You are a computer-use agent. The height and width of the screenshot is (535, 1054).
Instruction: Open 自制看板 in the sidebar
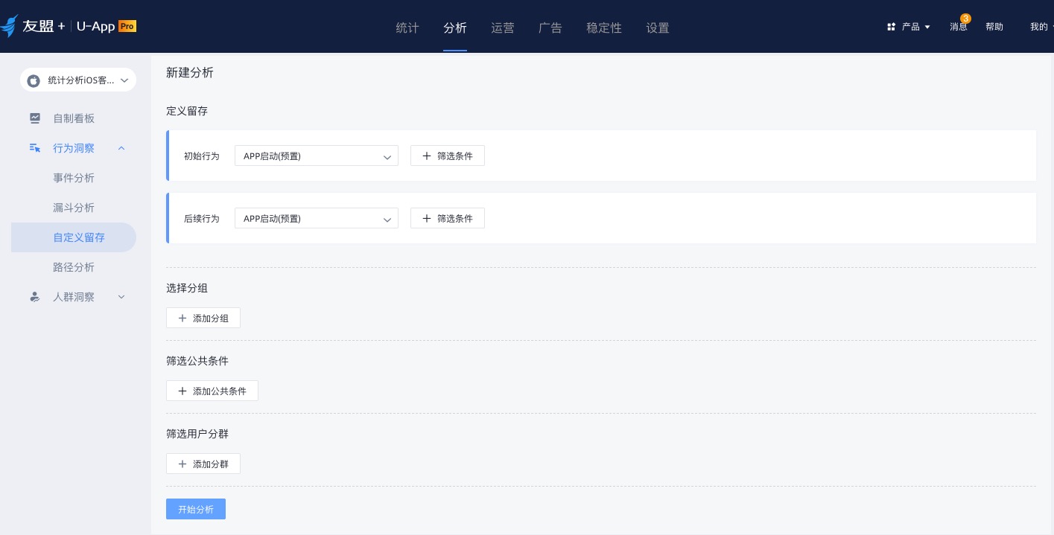74,118
